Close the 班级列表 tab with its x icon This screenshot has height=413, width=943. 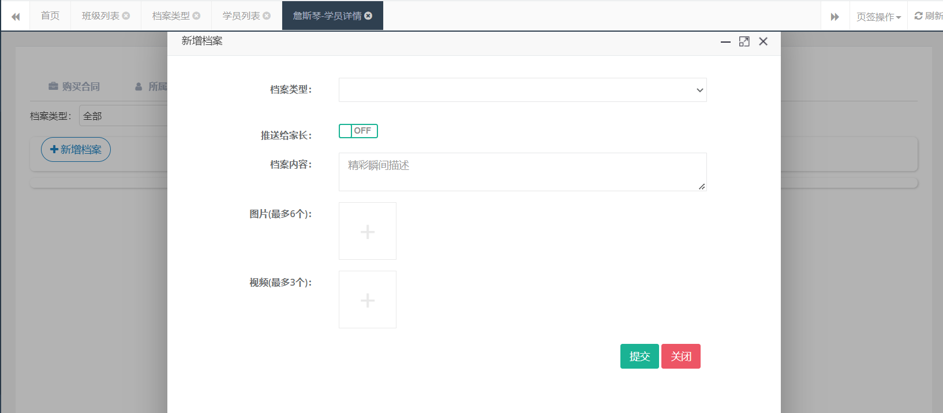click(x=126, y=16)
